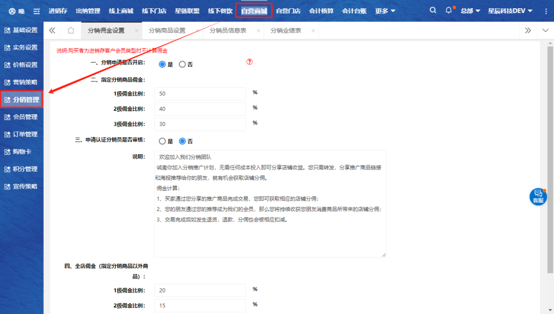Image resolution: width=554 pixels, height=314 pixels.
Task: Select 是 for 分销申请是否开启
Action: click(x=163, y=65)
